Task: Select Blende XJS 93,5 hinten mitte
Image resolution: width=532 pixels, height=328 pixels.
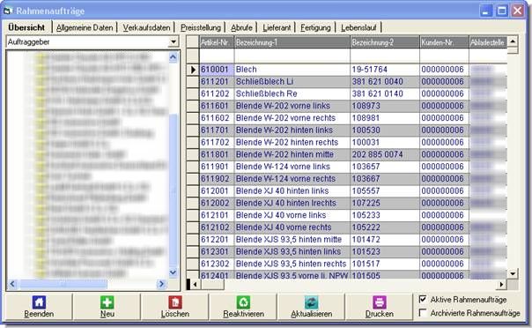Action: click(292, 239)
